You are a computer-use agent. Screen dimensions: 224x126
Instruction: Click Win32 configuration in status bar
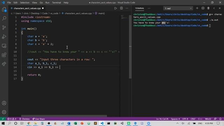click(208, 119)
